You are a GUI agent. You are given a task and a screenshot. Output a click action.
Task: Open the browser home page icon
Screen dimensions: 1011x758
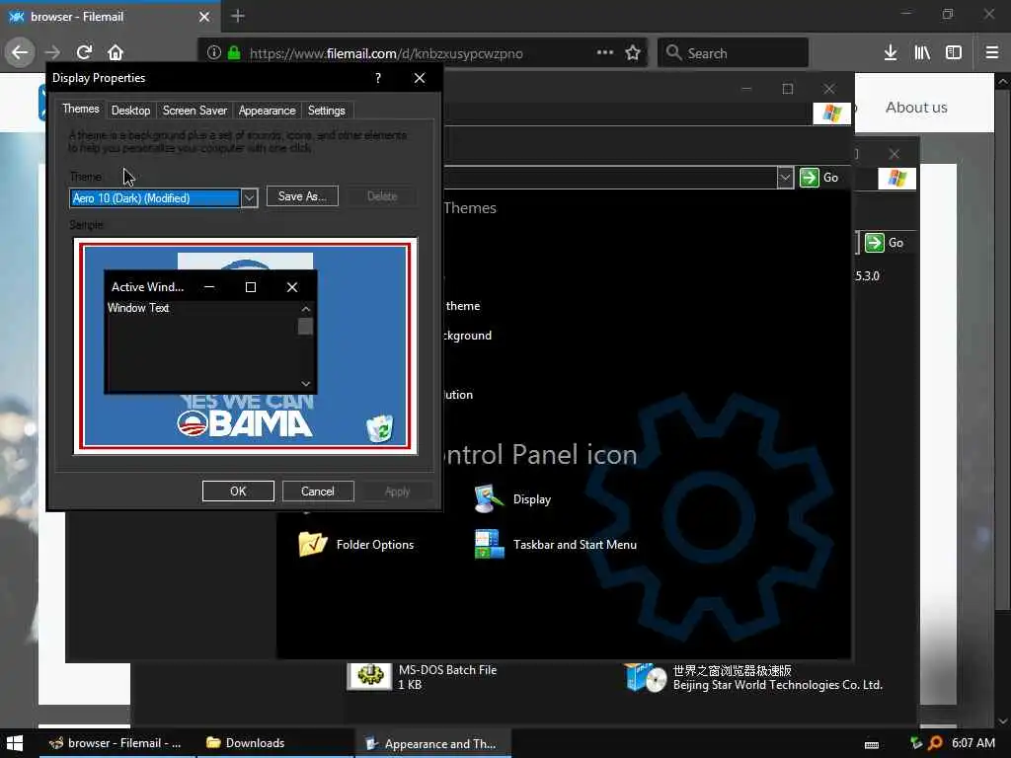(116, 52)
